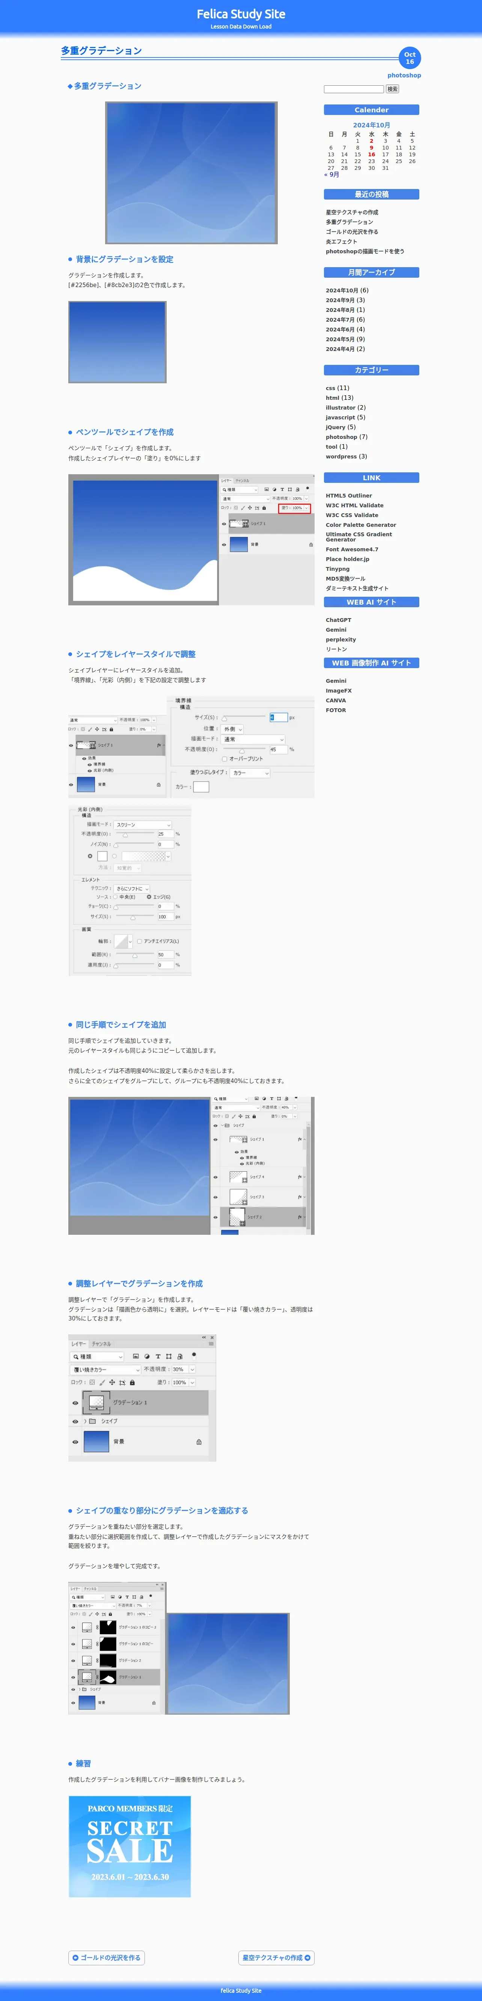Open the panel menu icon of 30% opacity layers panel
482x2001 pixels.
[x=211, y=1343]
